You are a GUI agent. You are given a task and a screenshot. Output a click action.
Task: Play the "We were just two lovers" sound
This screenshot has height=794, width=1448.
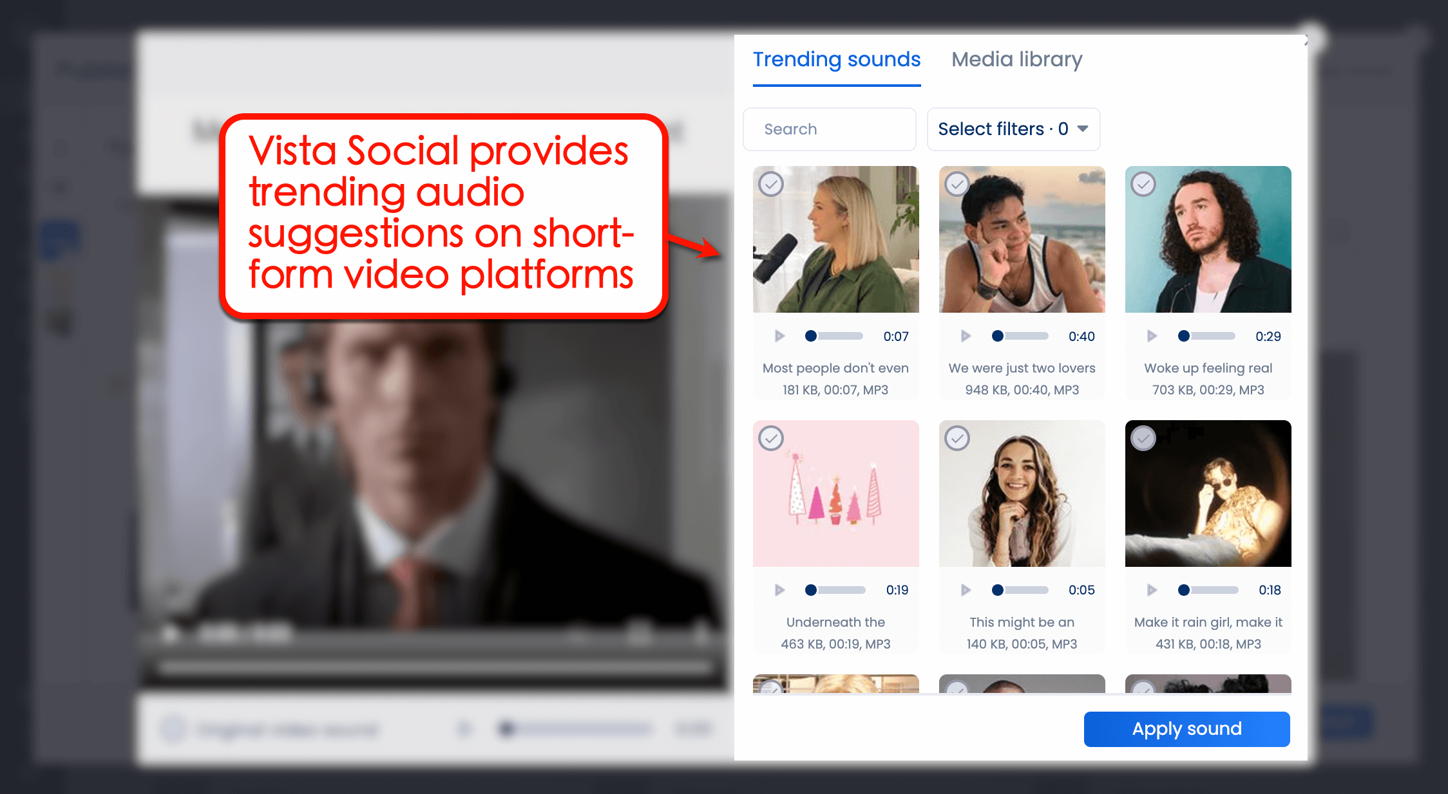(966, 335)
